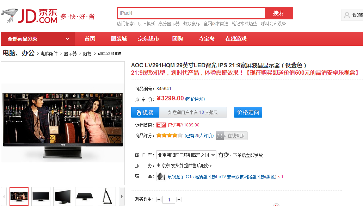Click the hot search link 笔记本散热垫
This screenshot has width=363, height=206.
tap(244, 24)
